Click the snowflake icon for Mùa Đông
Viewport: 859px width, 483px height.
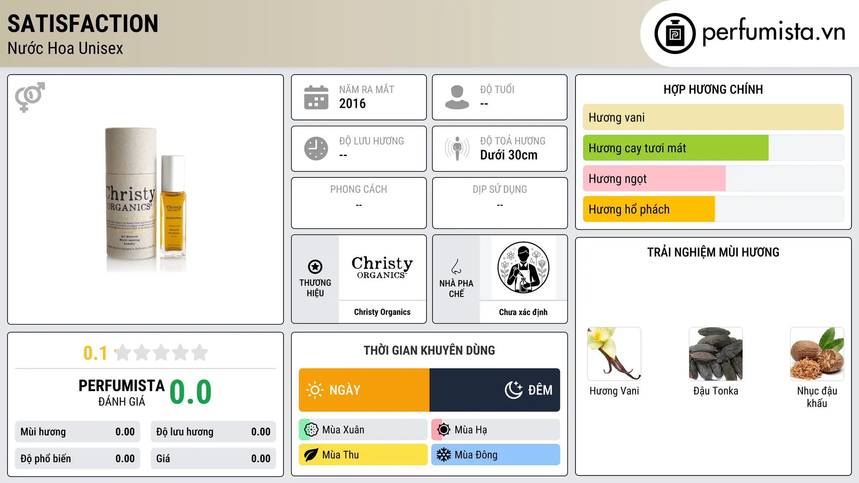(x=444, y=455)
